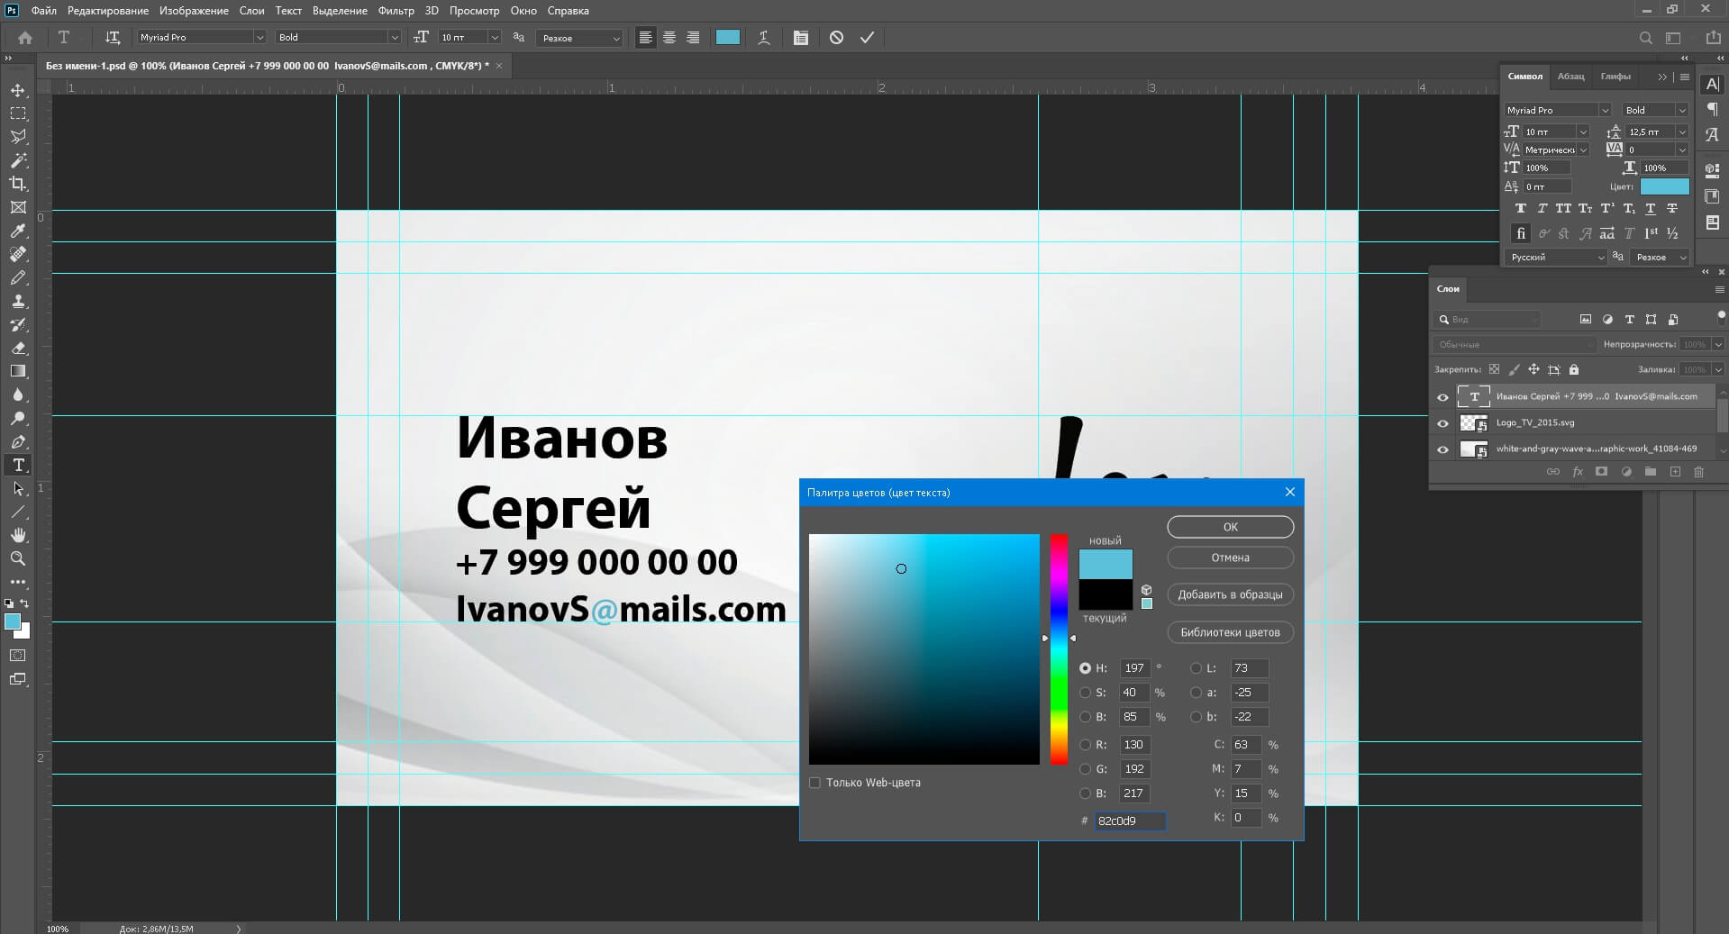The width and height of the screenshot is (1729, 934).
Task: Select the Pen tool
Action: pos(18,441)
